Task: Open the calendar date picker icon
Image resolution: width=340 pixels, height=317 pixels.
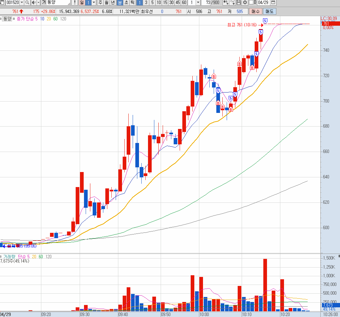Action: click(x=273, y=3)
